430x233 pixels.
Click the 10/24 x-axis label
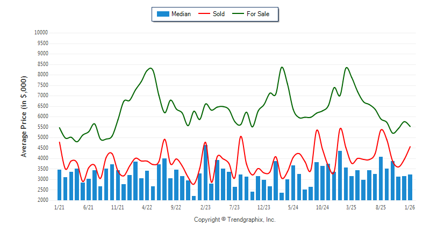click(322, 207)
